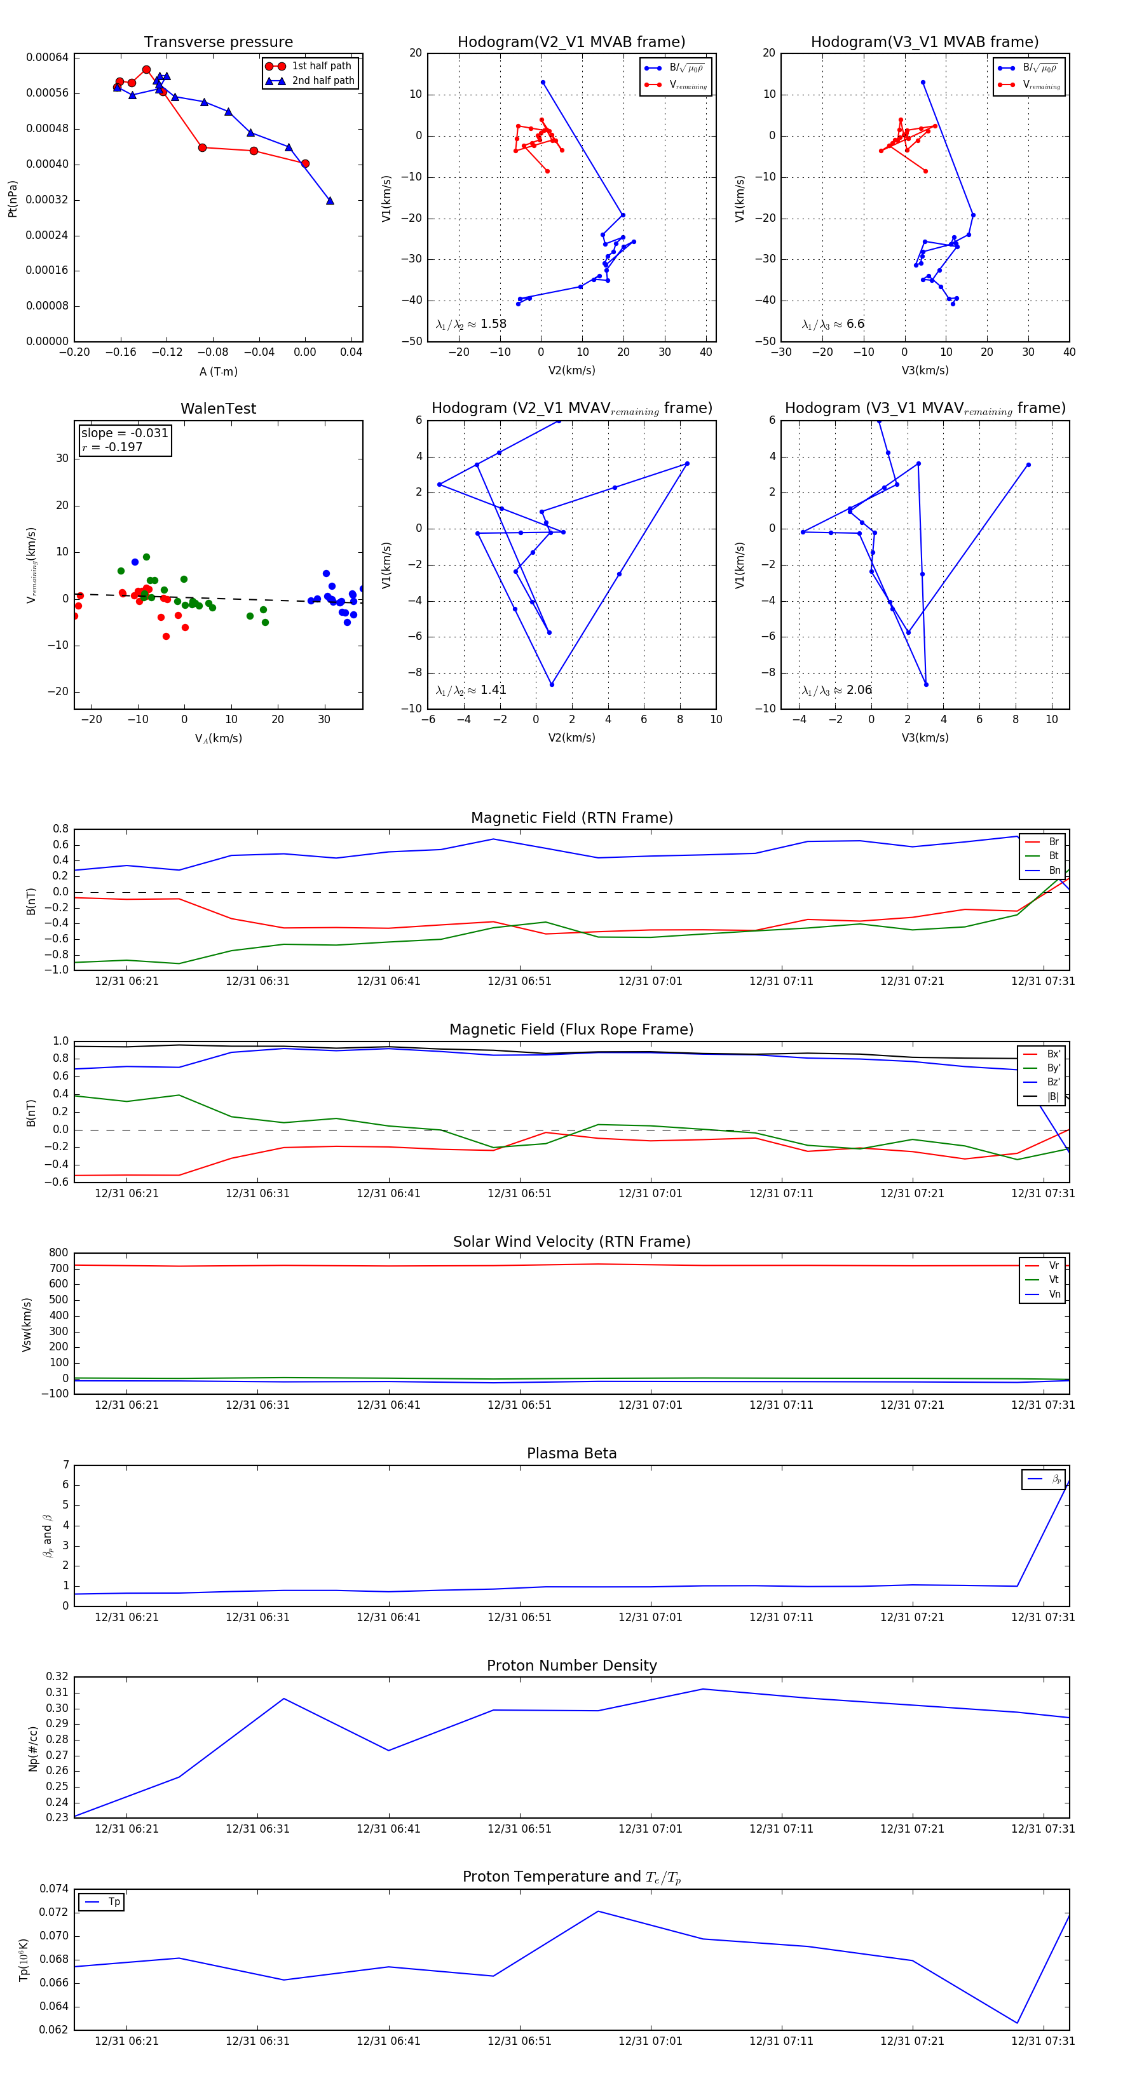Click the 'Pt(nPa)' y-axis label
Viewport: 1144px width, 2097px height.
pos(12,199)
